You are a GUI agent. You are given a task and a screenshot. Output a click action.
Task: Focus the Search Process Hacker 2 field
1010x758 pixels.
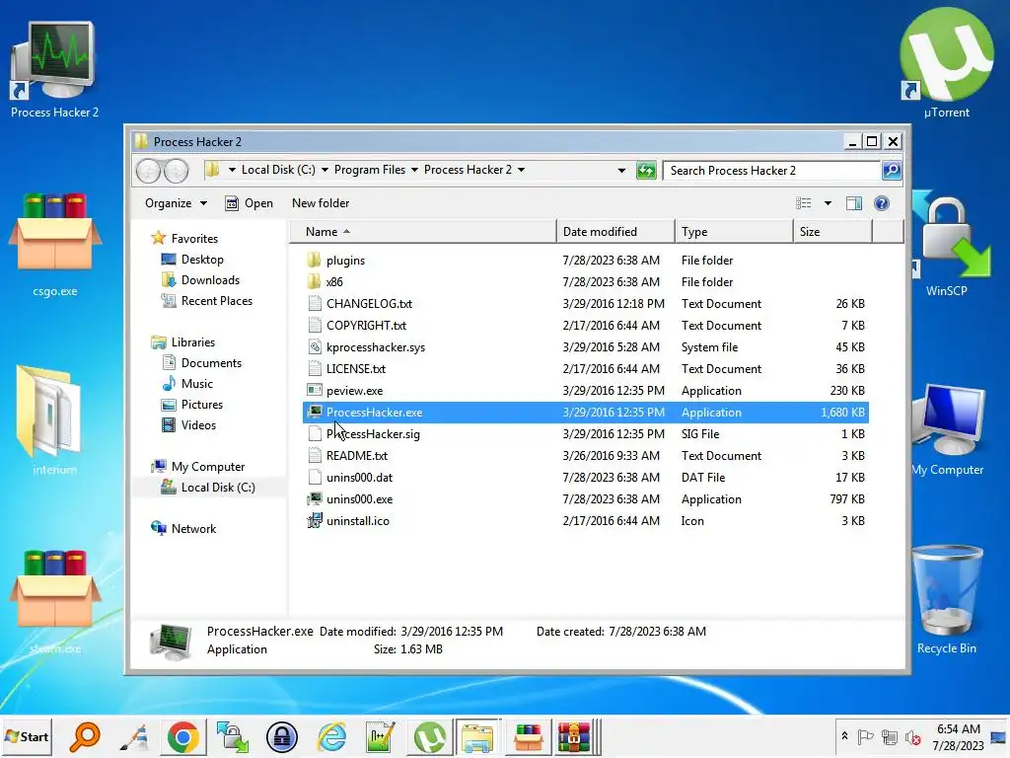[773, 171]
